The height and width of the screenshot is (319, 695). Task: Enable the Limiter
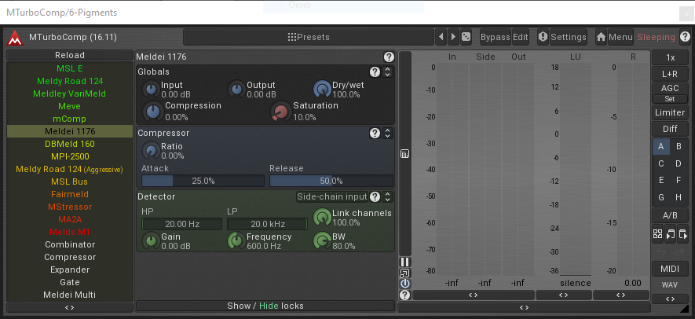pyautogui.click(x=670, y=112)
